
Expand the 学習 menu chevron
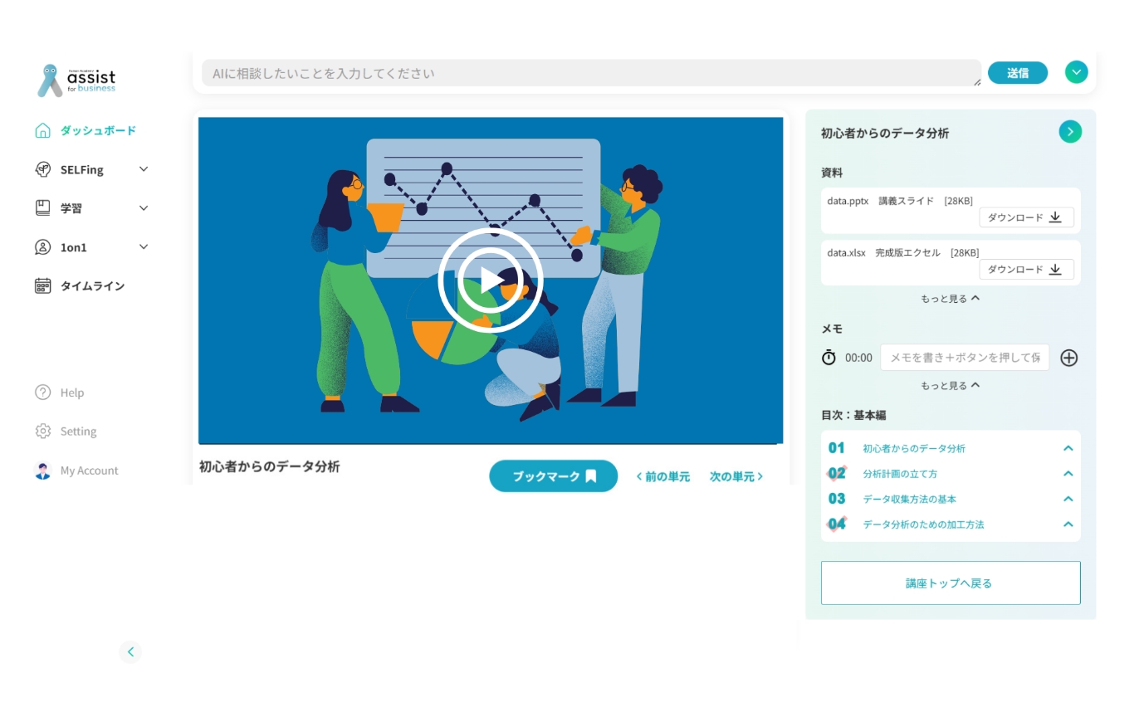tap(144, 208)
